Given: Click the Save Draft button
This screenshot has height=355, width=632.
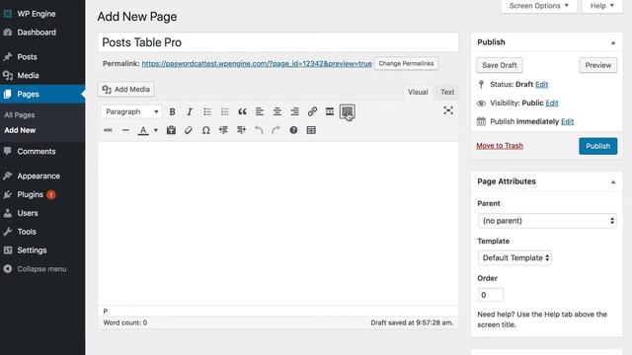Looking at the screenshot, I should (500, 65).
